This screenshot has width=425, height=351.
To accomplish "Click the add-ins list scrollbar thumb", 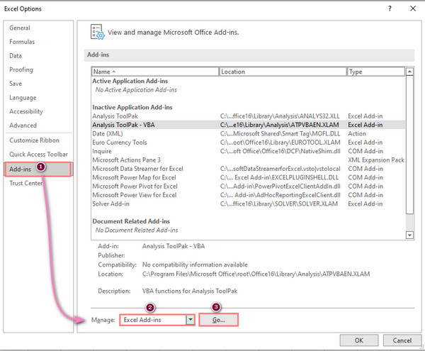I will [409, 145].
